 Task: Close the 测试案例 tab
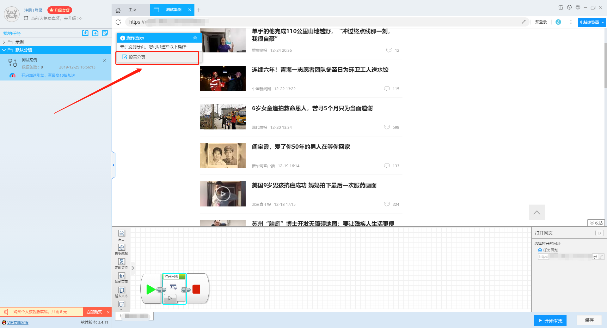(190, 10)
